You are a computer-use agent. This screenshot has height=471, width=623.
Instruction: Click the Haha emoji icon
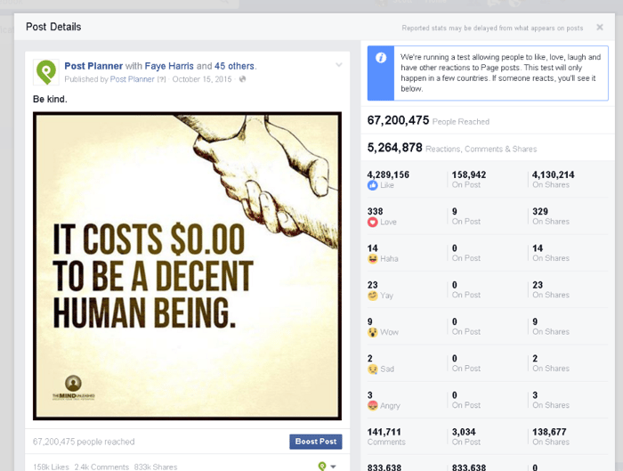pyautogui.click(x=372, y=258)
